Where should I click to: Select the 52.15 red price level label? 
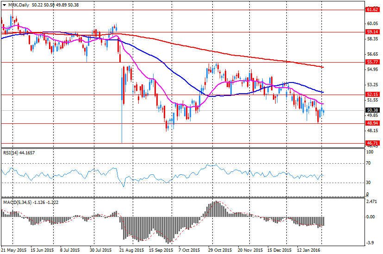point(372,95)
